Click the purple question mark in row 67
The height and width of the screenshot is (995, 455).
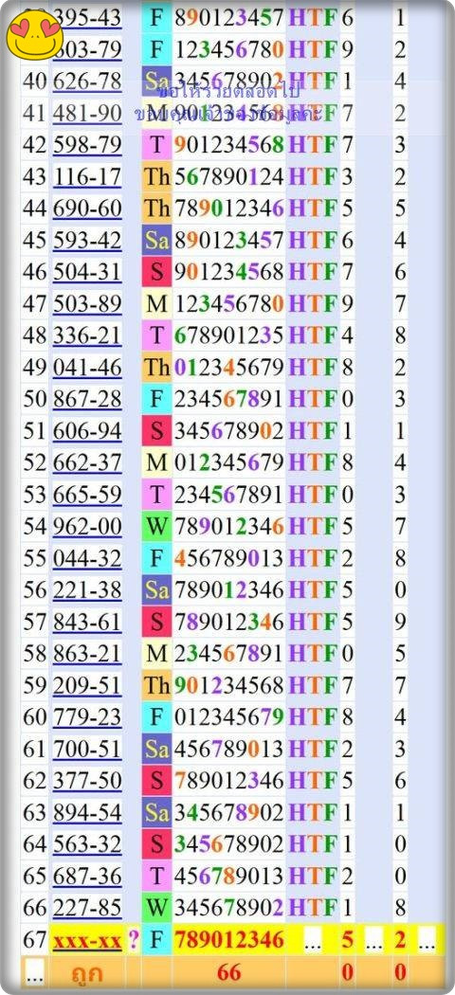tap(134, 940)
